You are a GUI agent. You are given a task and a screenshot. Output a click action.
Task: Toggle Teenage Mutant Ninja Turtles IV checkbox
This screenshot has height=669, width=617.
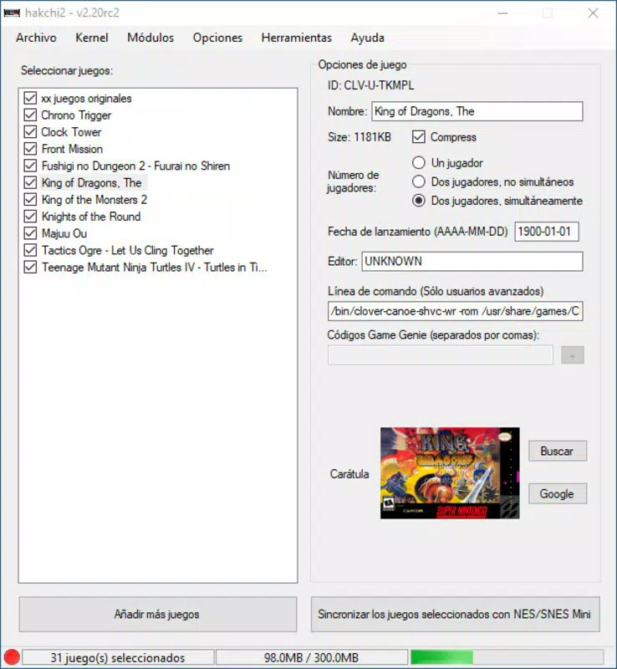pos(30,267)
